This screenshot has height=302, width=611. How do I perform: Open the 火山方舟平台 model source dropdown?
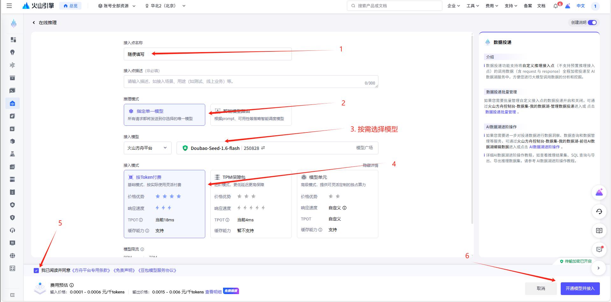pyautogui.click(x=147, y=148)
